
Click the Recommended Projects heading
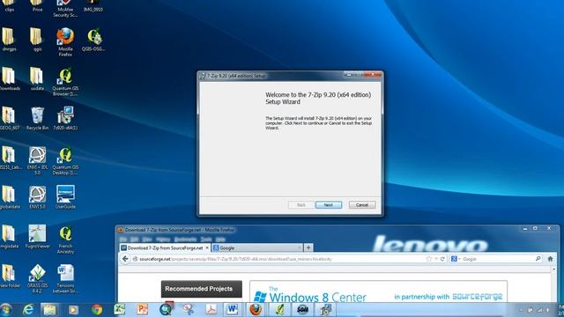click(202, 289)
